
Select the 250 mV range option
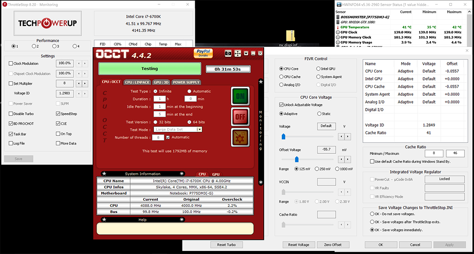pyautogui.click(x=317, y=169)
